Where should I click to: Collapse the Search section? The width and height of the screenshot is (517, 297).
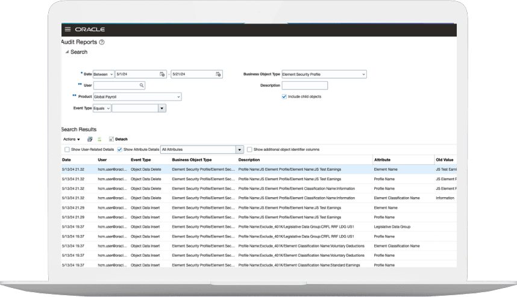click(67, 52)
